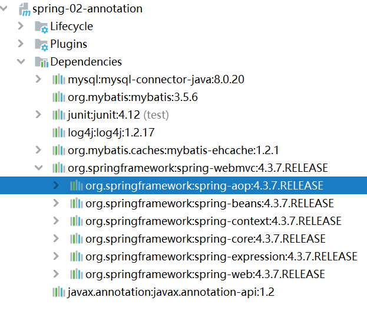Expand the Plugins node

pos(21,44)
